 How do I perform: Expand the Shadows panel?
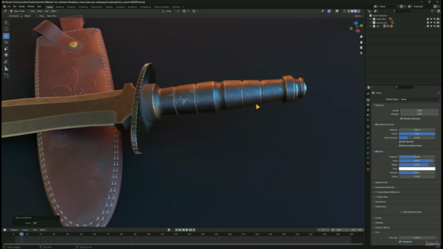[379, 223]
